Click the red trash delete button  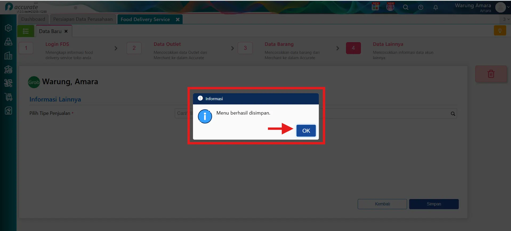click(x=491, y=74)
